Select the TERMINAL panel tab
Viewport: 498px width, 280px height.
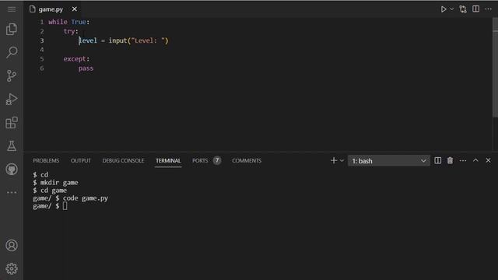168,161
